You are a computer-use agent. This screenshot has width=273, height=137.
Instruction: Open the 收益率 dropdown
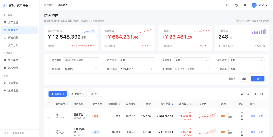(246, 69)
